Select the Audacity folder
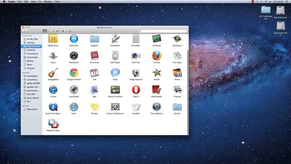Viewport: 291px width, 164px height. point(95,39)
